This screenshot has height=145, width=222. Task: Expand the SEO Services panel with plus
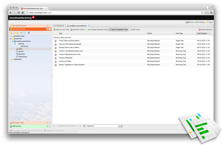(x=50, y=126)
